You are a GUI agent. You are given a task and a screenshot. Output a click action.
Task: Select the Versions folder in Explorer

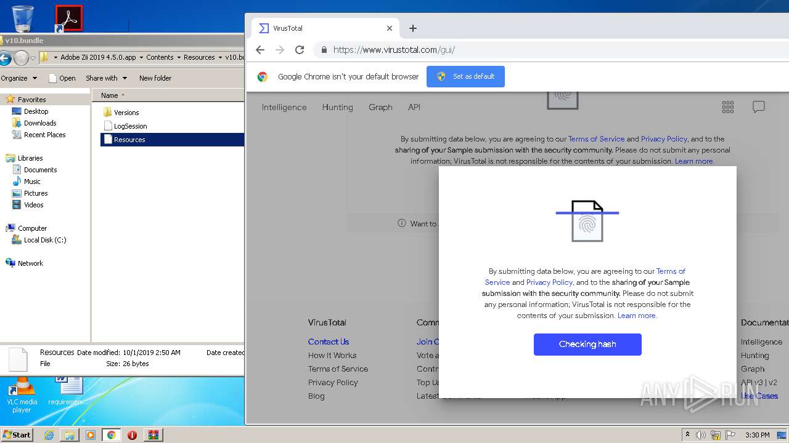click(x=121, y=113)
